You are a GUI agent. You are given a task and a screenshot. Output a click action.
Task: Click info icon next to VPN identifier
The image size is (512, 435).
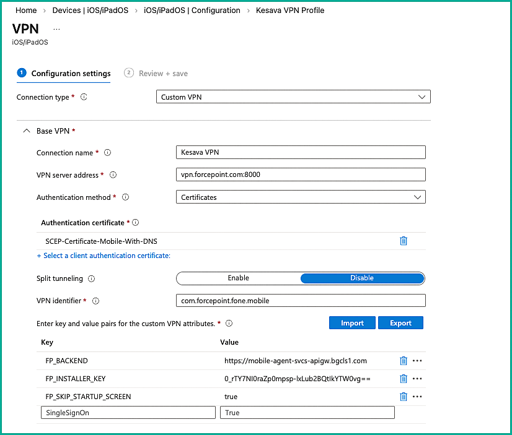click(x=95, y=301)
